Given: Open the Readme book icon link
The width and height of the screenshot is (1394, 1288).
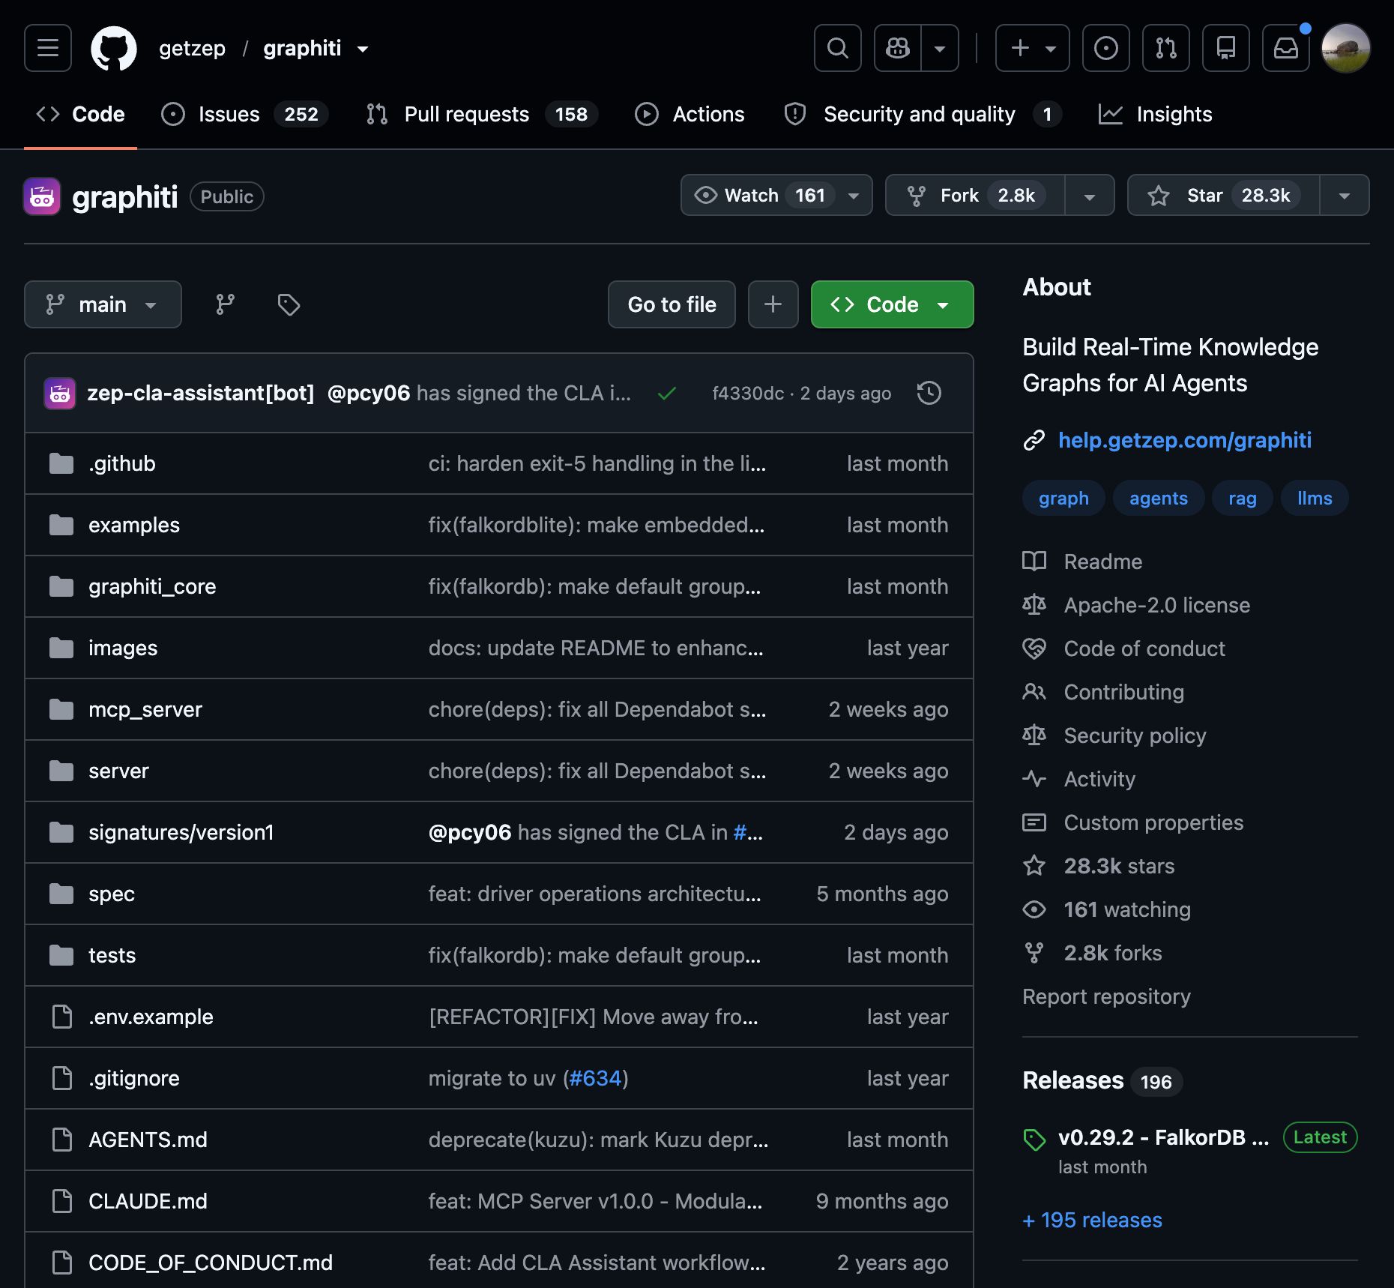Looking at the screenshot, I should (x=1034, y=562).
